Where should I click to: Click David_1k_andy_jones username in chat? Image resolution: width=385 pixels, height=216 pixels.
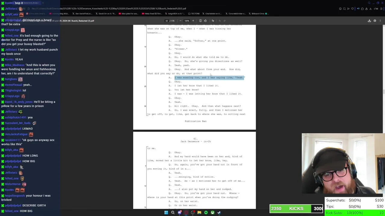pos(19,102)
